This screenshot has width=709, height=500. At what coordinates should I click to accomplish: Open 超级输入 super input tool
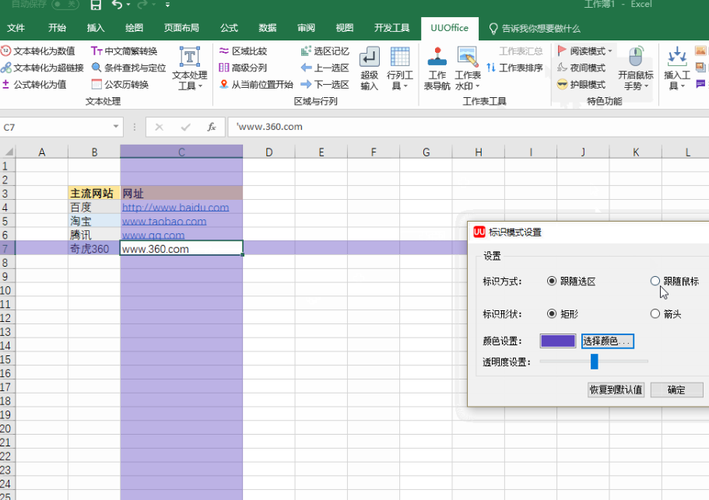pyautogui.click(x=369, y=68)
